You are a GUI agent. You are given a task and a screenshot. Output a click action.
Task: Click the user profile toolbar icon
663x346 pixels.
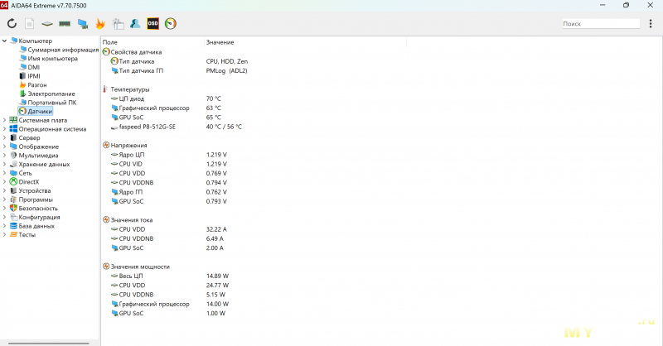click(135, 24)
